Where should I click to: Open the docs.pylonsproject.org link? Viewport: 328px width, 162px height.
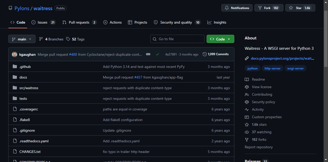(x=283, y=59)
